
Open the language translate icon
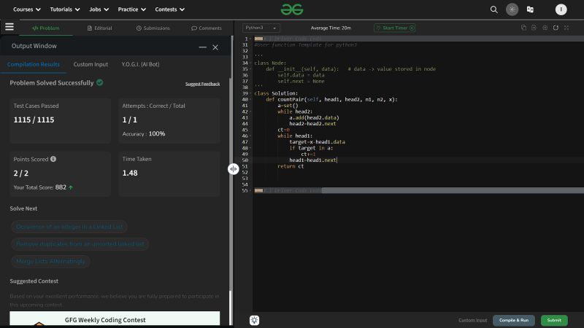point(530,9)
